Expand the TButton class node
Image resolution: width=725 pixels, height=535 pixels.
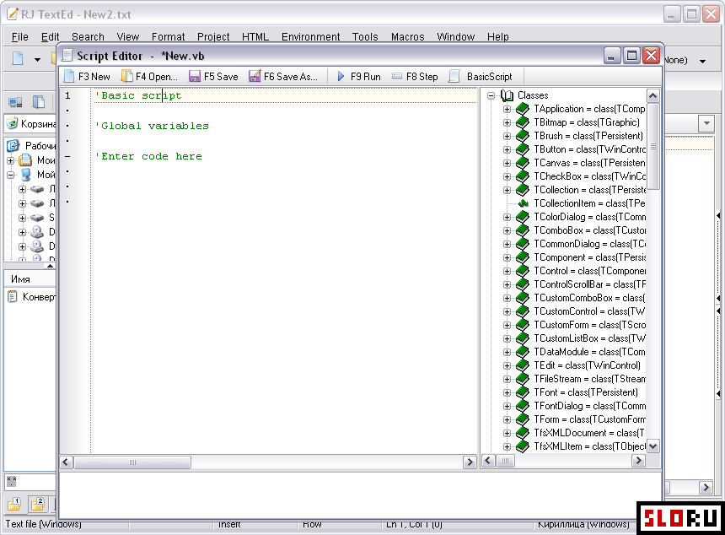pos(508,149)
